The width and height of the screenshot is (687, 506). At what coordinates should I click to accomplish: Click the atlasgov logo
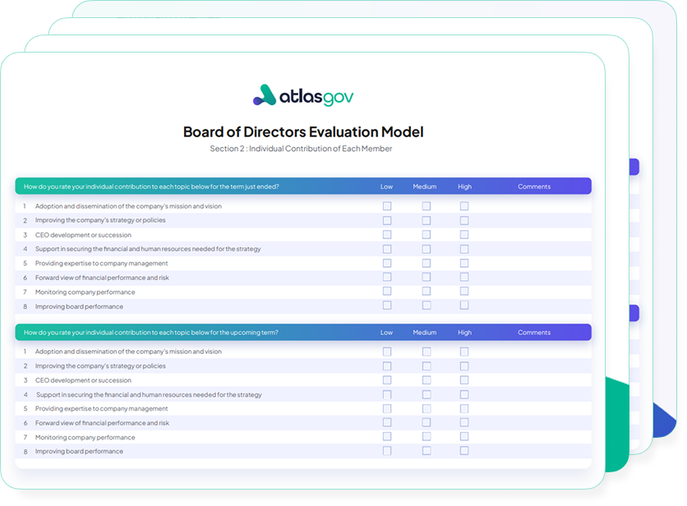point(303,95)
